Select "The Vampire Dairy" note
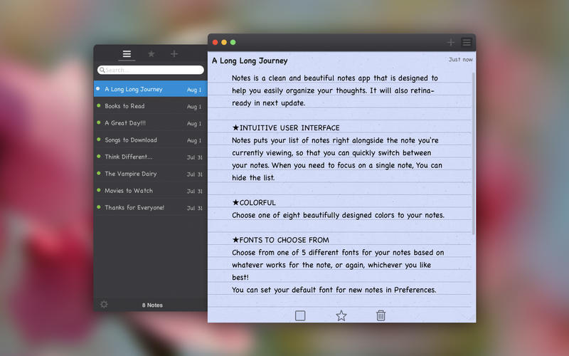This screenshot has width=569, height=356. click(x=131, y=174)
